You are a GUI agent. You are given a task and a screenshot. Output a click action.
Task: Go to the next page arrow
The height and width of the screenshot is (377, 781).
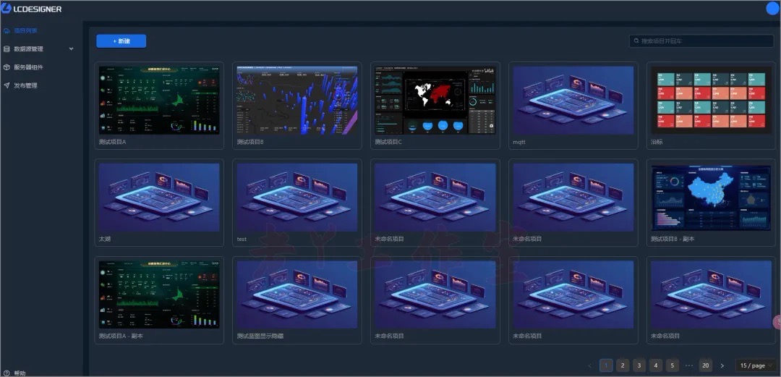pyautogui.click(x=722, y=365)
